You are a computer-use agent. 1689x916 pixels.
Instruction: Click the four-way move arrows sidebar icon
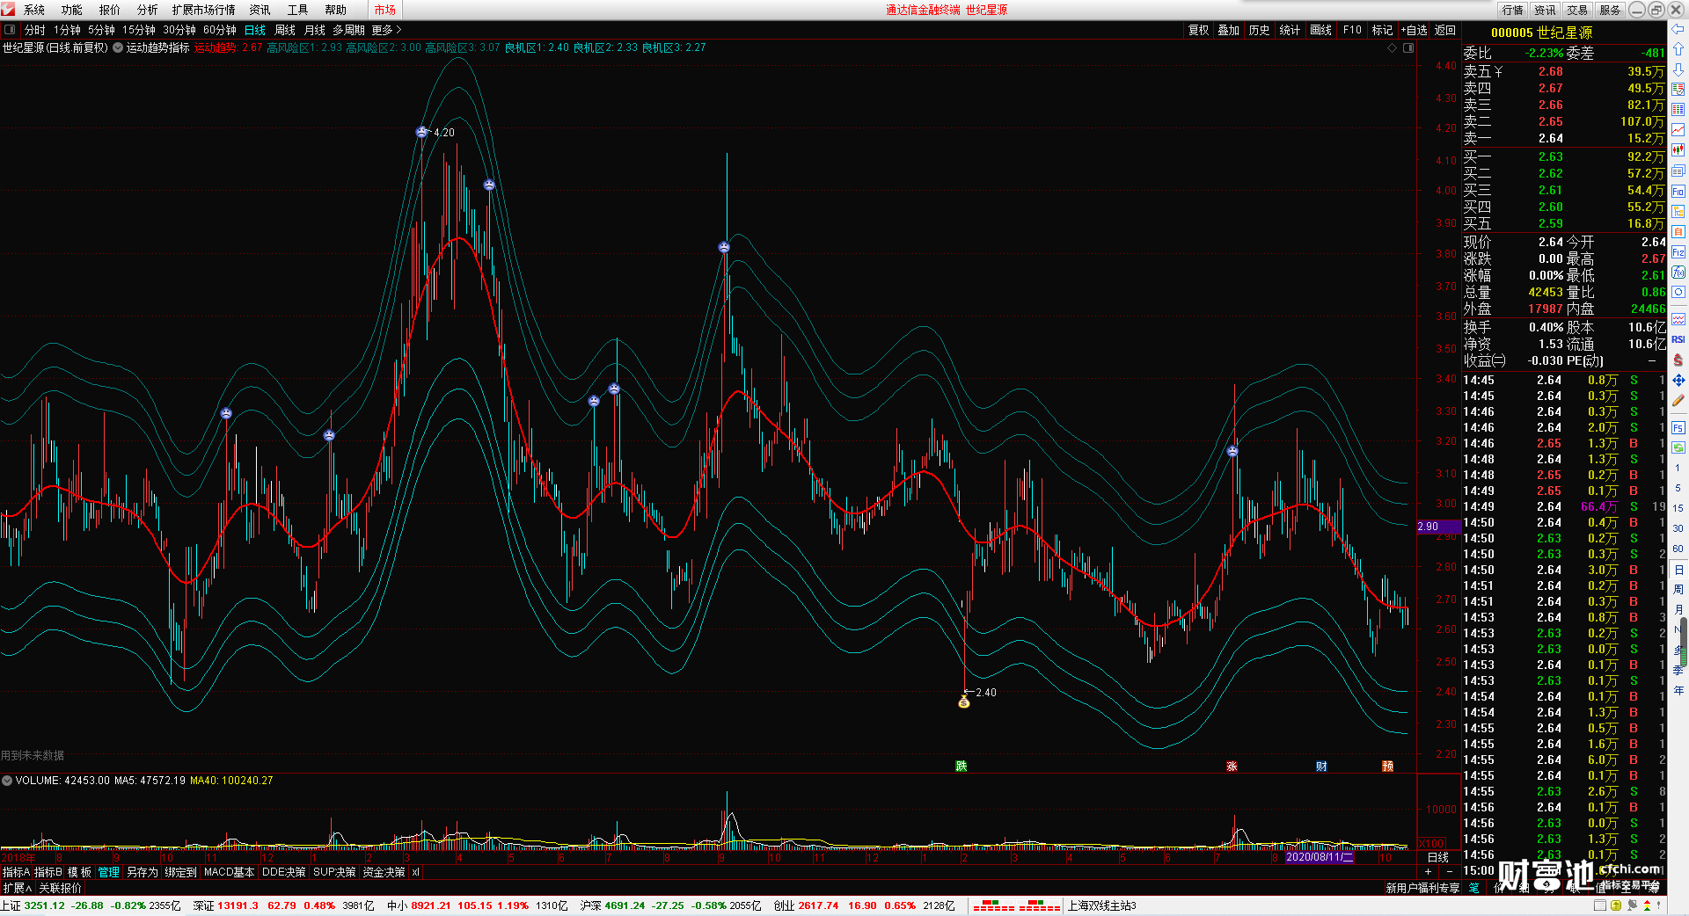[1678, 381]
